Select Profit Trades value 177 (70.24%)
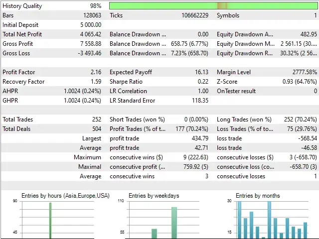This screenshot has width=319, height=239. [192, 129]
